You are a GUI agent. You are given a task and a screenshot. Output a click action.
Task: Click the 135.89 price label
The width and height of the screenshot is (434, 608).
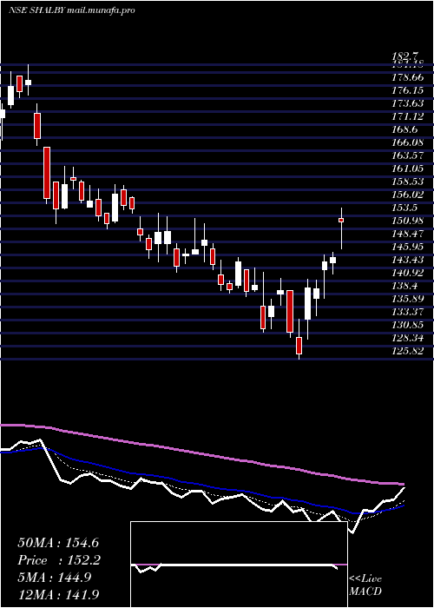[x=407, y=299]
